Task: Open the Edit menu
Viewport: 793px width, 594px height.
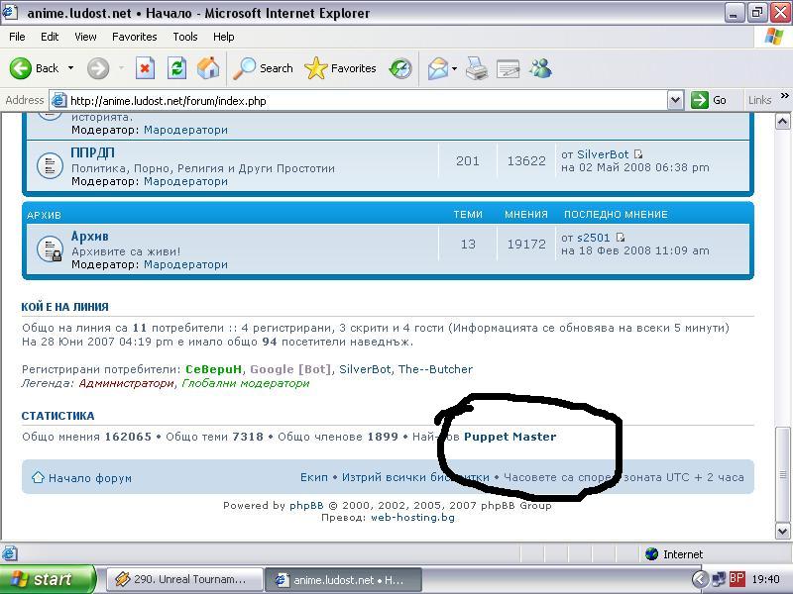Action: [50, 37]
